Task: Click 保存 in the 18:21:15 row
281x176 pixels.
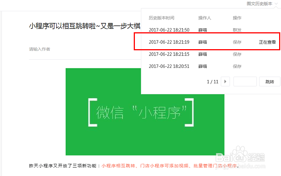Action: pyautogui.click(x=237, y=54)
